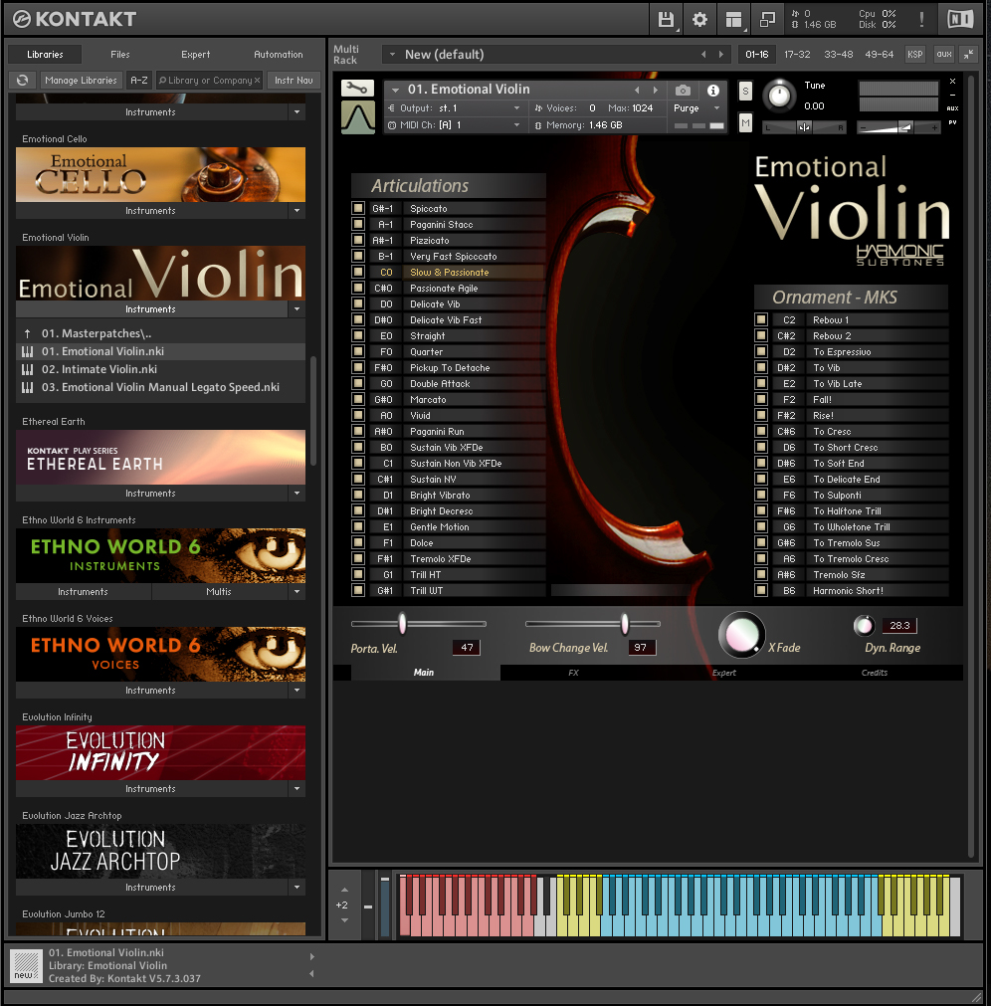The width and height of the screenshot is (991, 1006).
Task: Switch to the Files tab
Action: click(120, 55)
